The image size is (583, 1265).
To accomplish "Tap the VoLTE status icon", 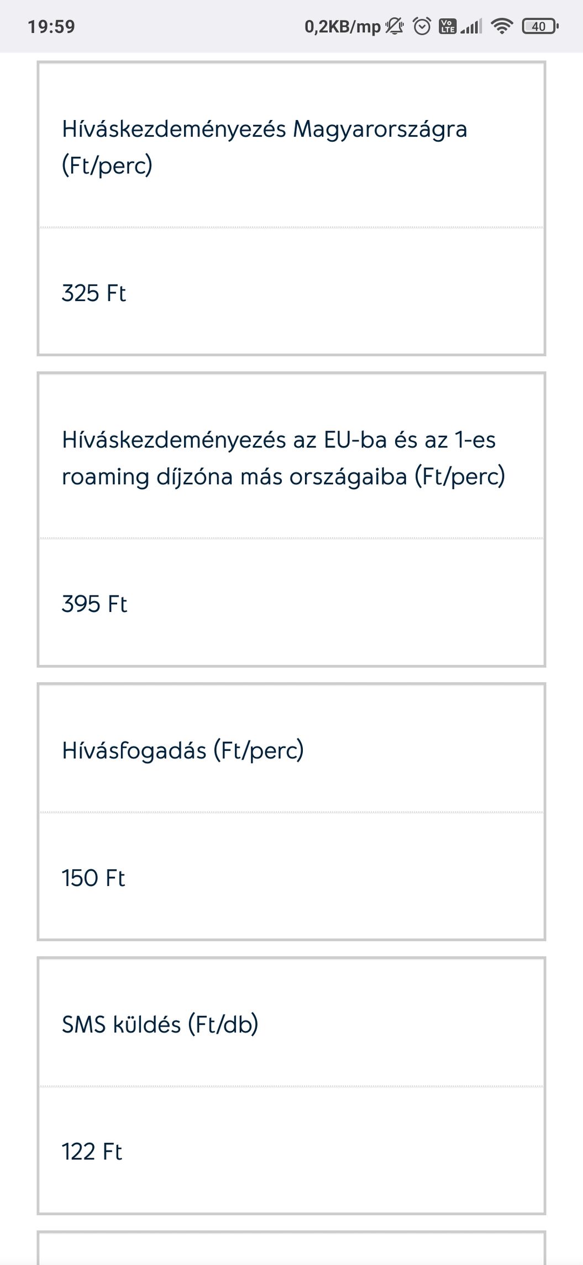I will [447, 26].
